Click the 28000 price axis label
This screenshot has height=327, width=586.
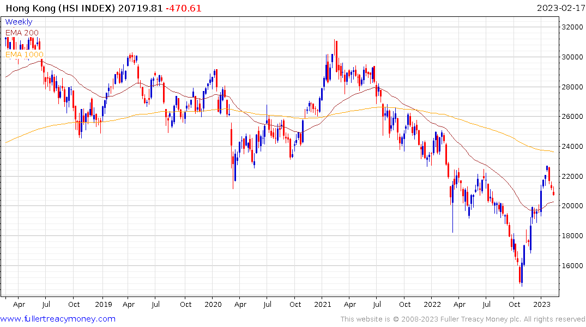click(572, 87)
